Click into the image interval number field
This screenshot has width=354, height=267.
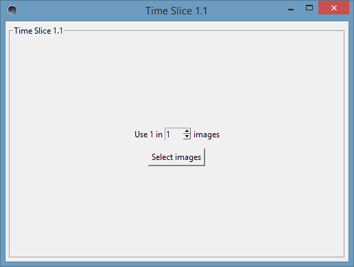coord(174,134)
